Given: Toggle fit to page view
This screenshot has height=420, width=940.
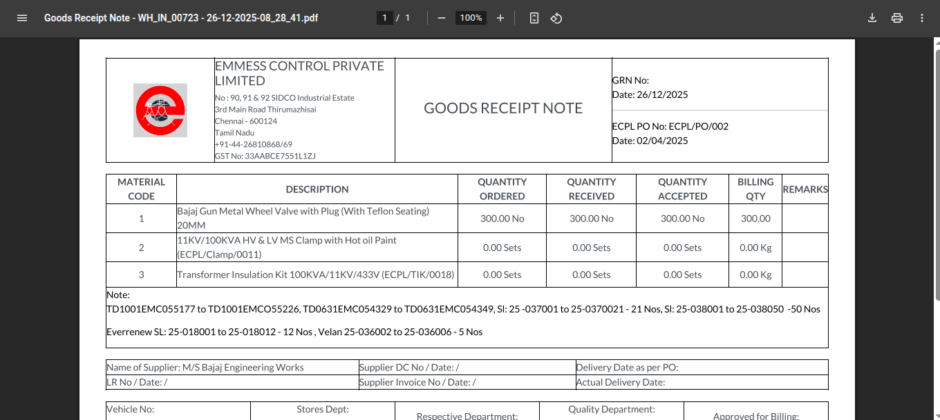Looking at the screenshot, I should [534, 18].
